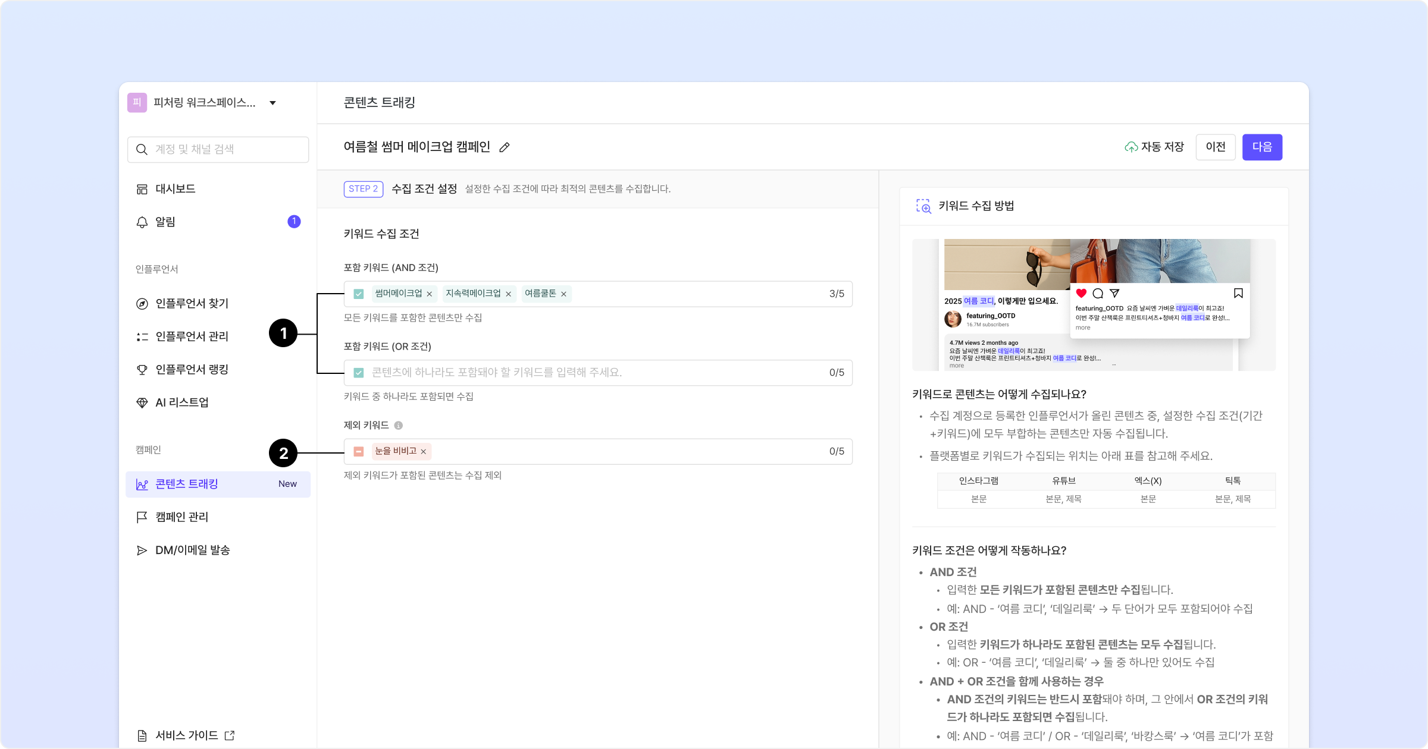Click the 알림 bell icon
Image resolution: width=1428 pixels, height=749 pixels.
pos(142,222)
